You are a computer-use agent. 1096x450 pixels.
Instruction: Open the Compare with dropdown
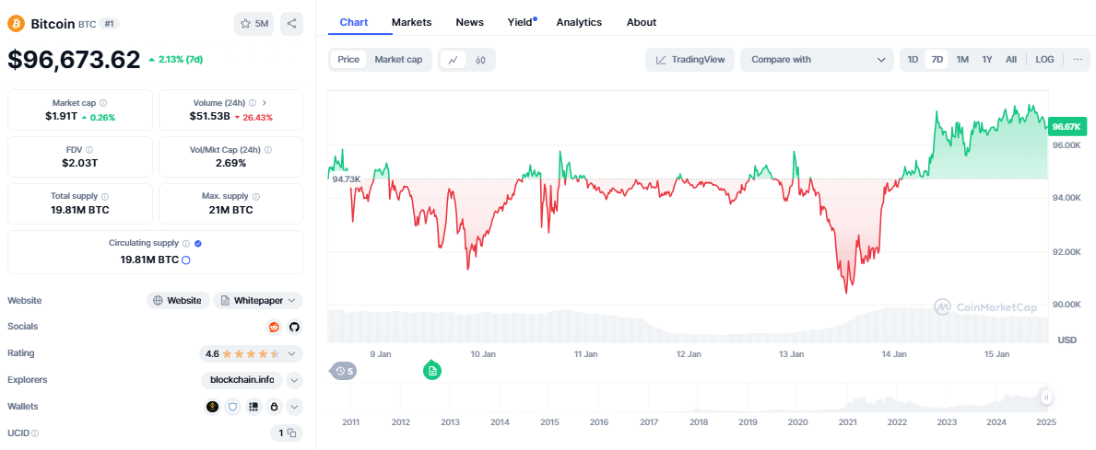pyautogui.click(x=817, y=59)
